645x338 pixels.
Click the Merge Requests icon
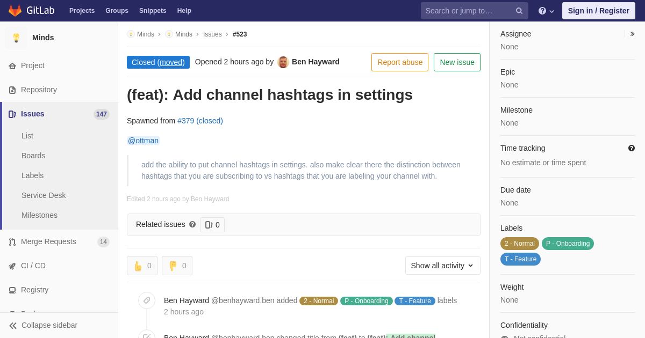coord(12,242)
